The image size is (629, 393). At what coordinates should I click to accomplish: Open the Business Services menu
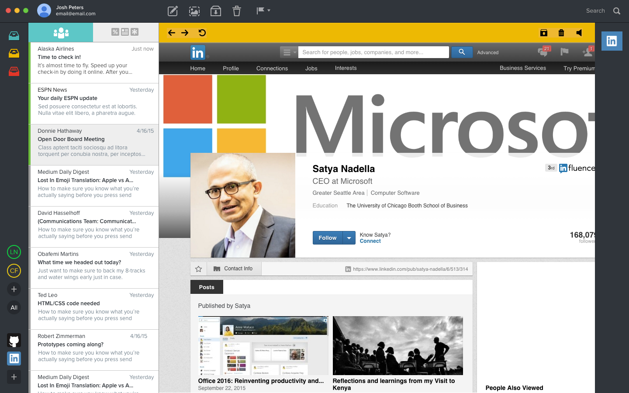pyautogui.click(x=523, y=68)
